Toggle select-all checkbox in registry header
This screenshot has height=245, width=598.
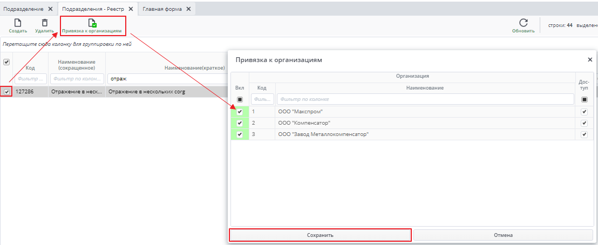(6, 62)
